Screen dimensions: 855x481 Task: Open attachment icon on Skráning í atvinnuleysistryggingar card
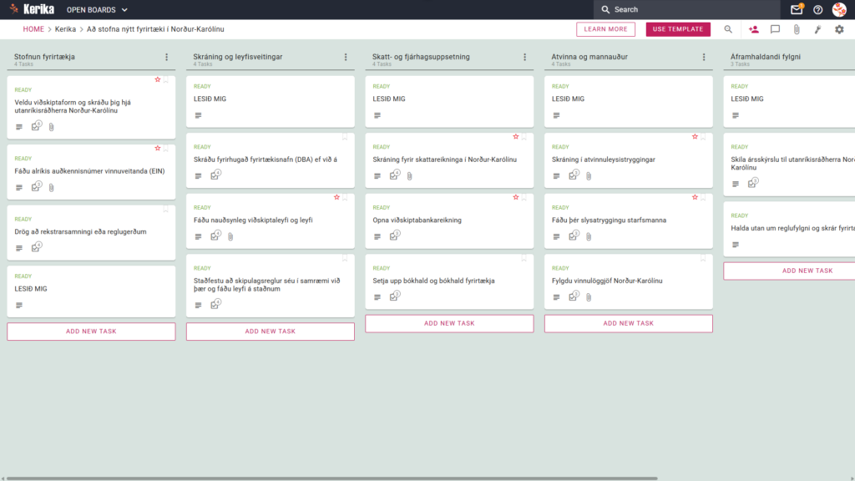[x=589, y=176]
